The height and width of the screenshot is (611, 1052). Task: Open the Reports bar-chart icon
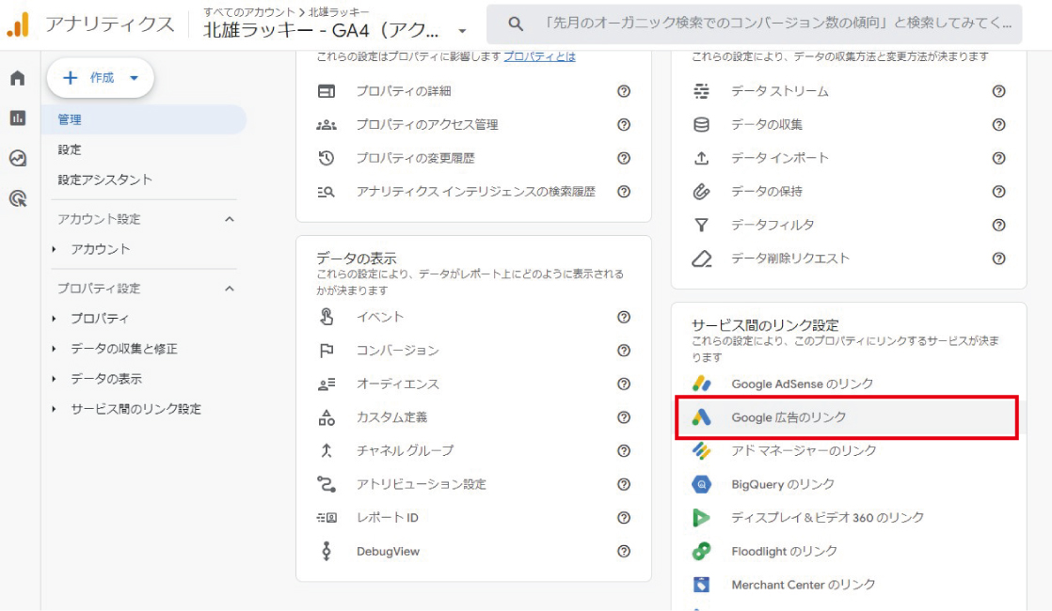[18, 117]
